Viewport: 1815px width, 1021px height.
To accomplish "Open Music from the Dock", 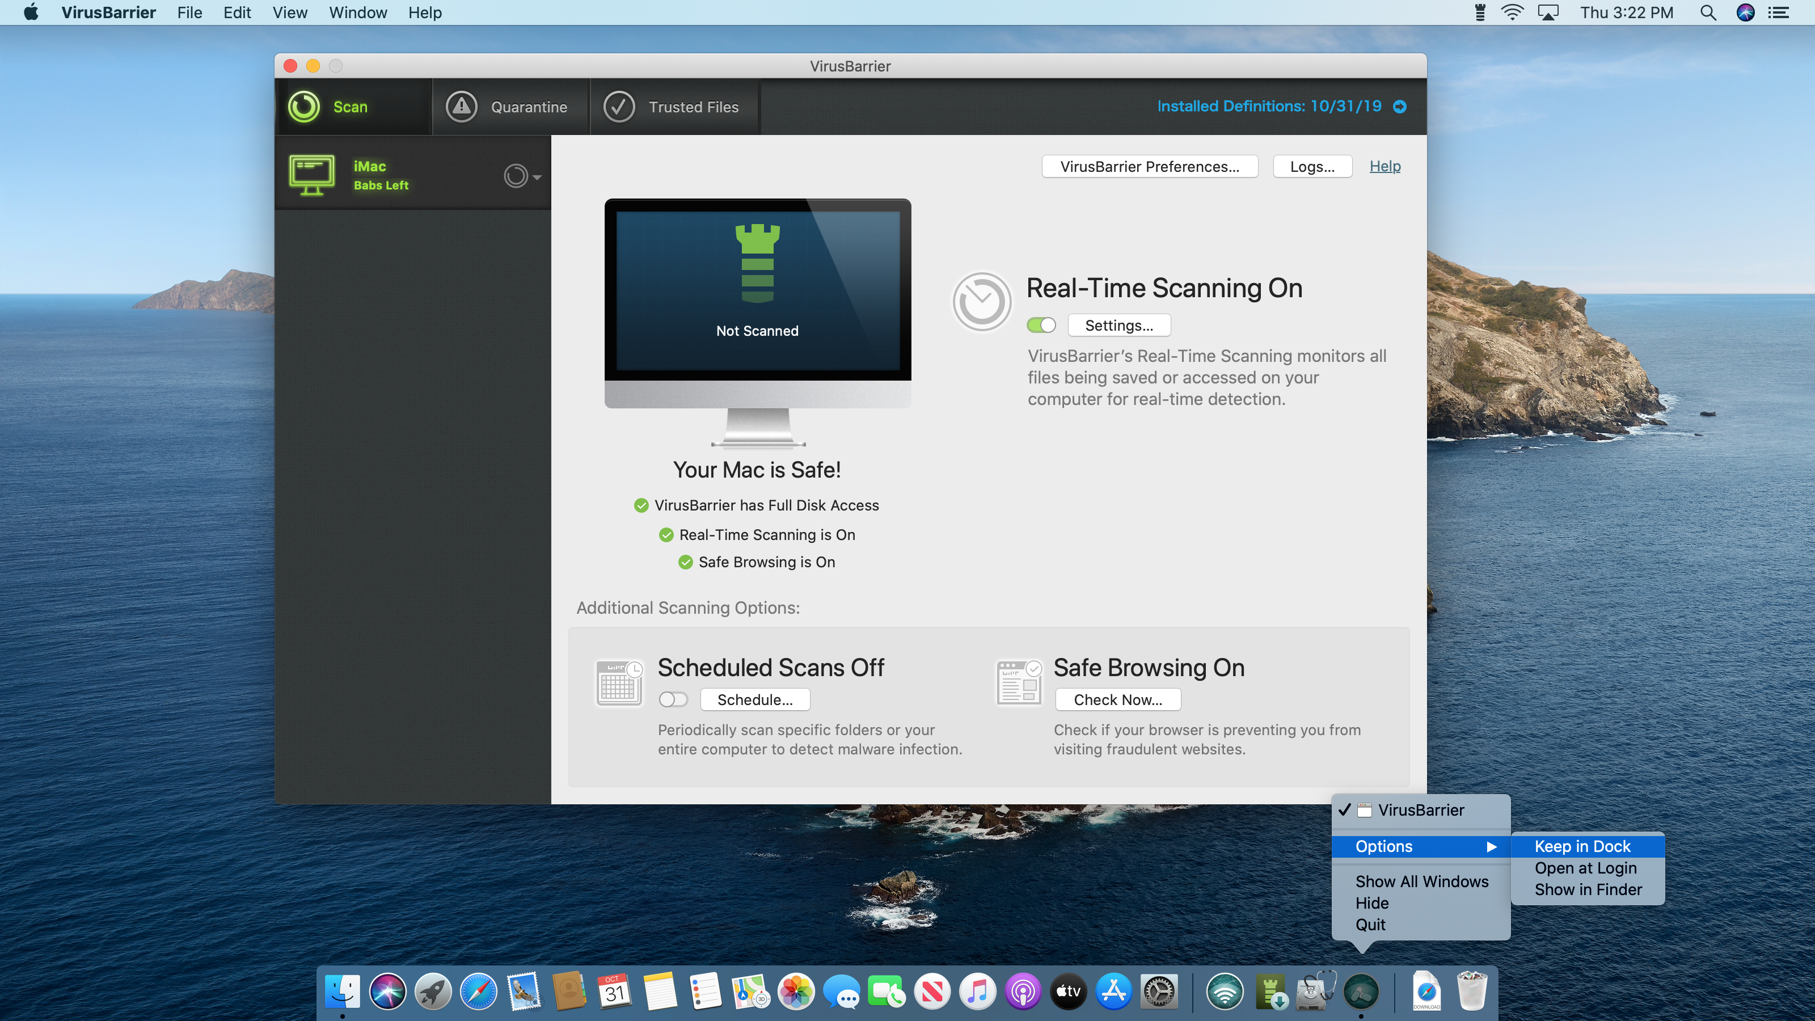I will coord(977,992).
